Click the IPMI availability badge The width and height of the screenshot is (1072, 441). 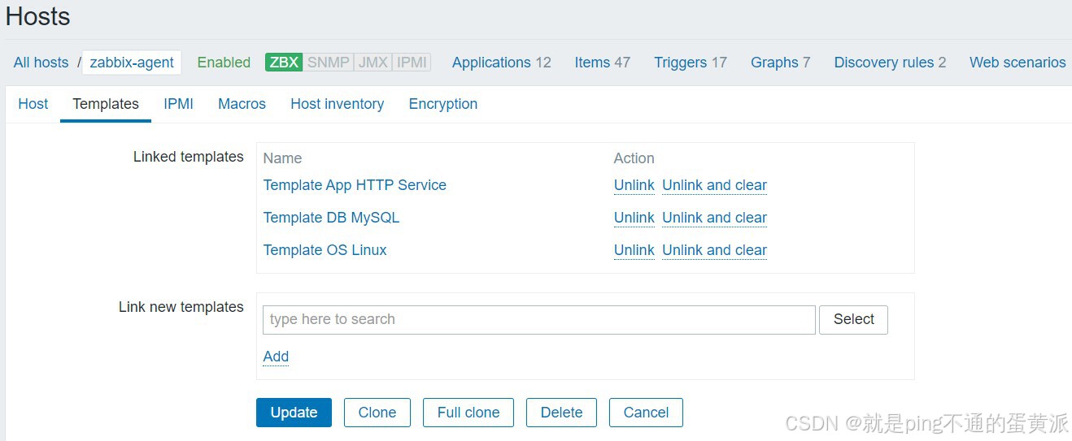tap(412, 63)
